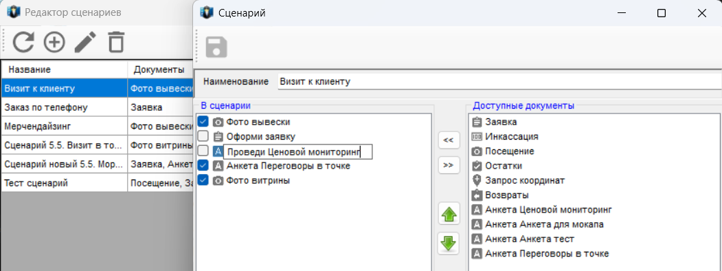Viewport: 722px width, 271px height.
Task: Select Оформи заявку in scenario list
Action: 260,137
